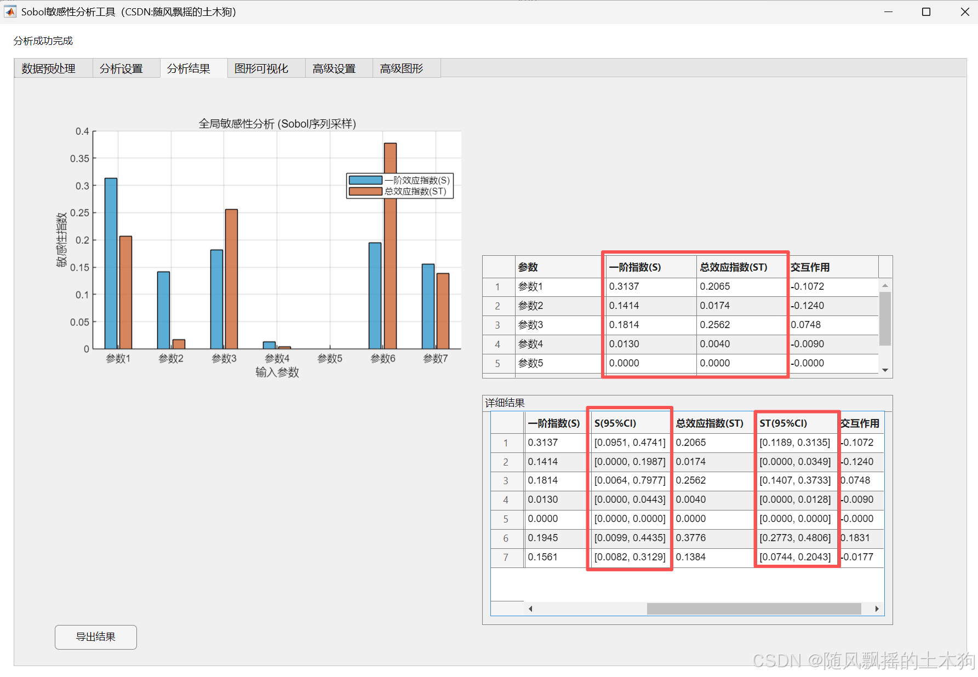Click the 参数7 x-axis label
Screen dimensions: 978x677
pos(436,359)
